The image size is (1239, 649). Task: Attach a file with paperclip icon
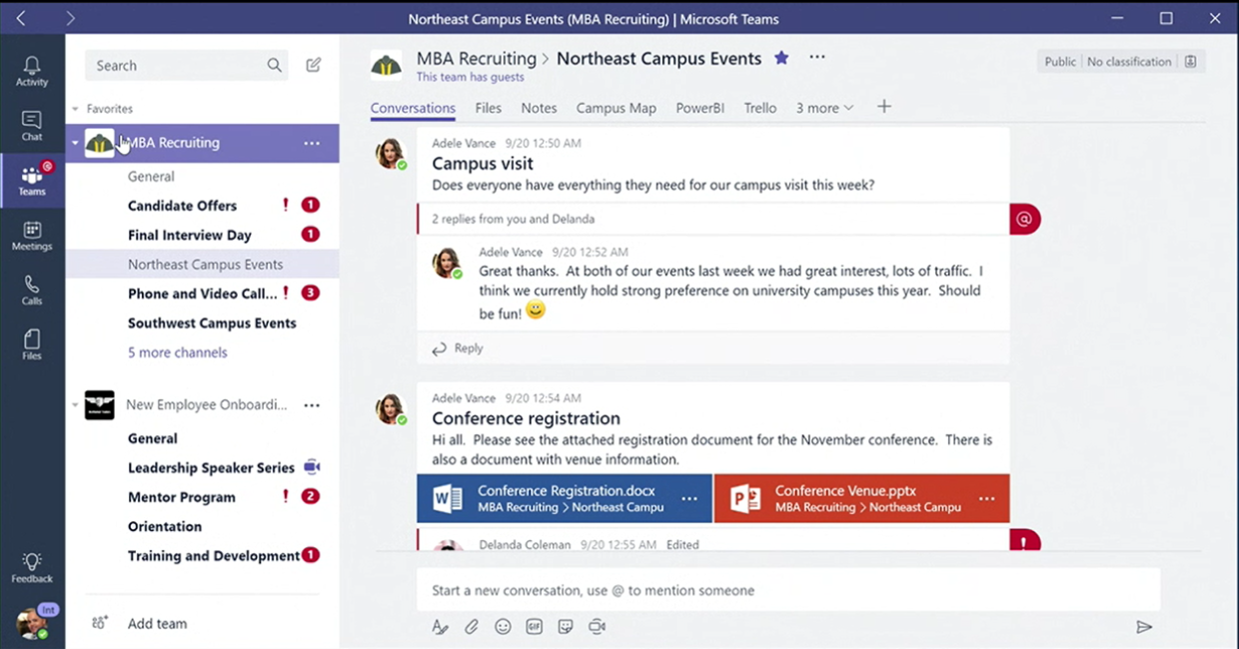tap(472, 627)
